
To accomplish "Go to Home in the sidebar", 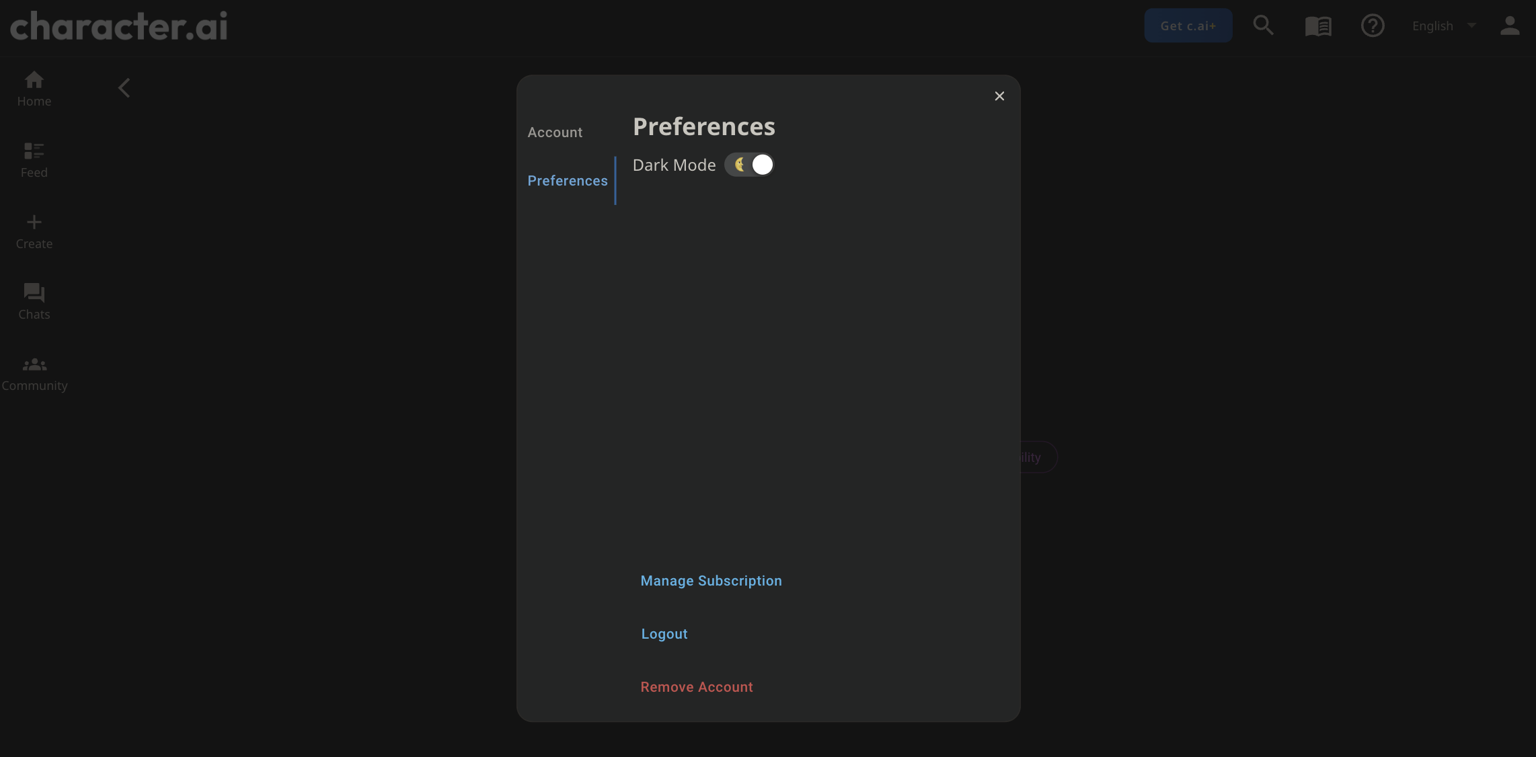I will coord(34,89).
